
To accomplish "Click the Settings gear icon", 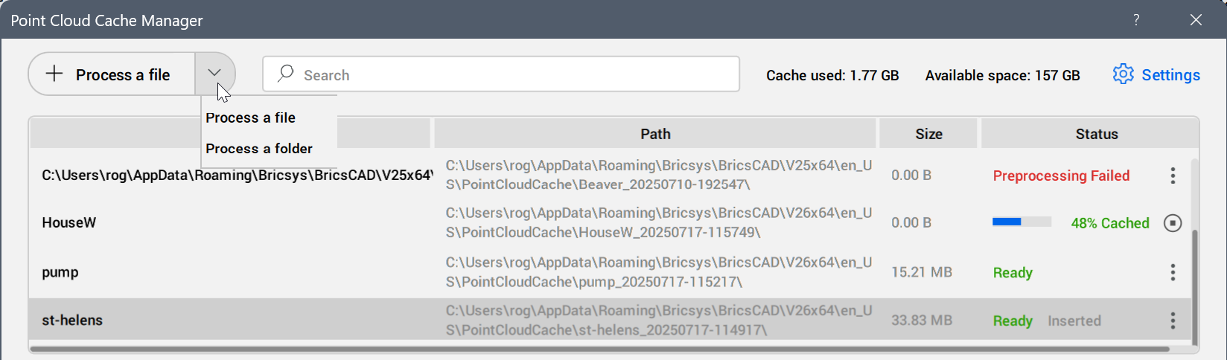I will pos(1123,74).
